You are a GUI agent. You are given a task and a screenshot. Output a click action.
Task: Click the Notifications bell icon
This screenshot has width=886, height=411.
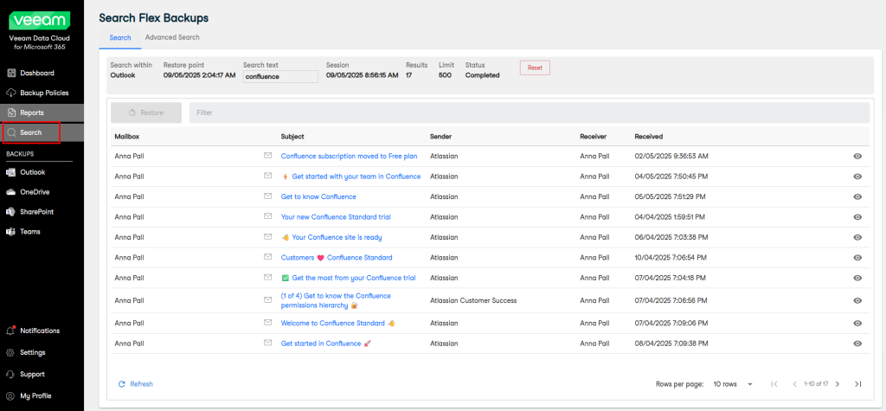(10, 331)
